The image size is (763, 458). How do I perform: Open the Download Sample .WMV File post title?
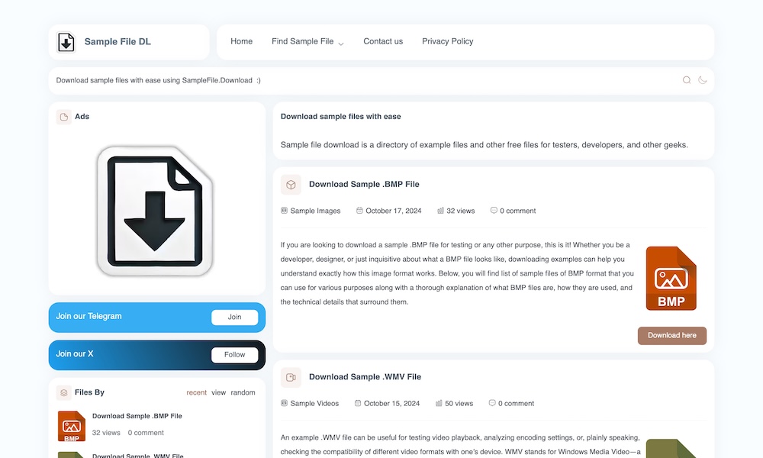[365, 377]
